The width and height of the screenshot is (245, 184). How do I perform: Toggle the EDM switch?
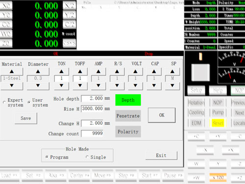coord(196,123)
